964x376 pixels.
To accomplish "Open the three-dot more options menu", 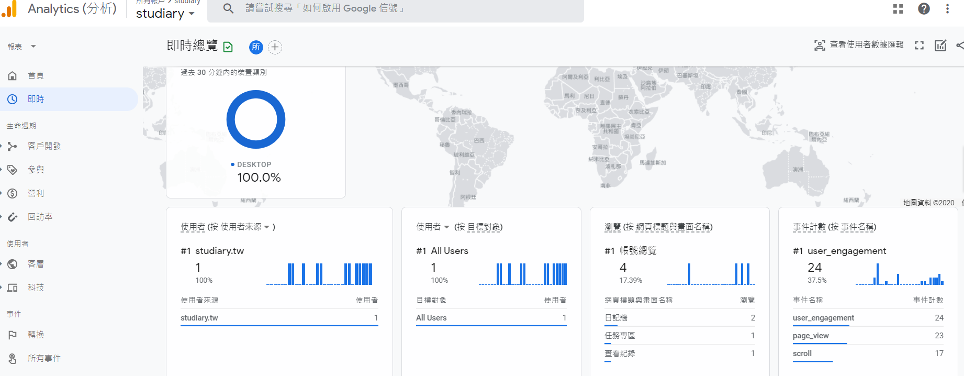I will [x=947, y=9].
